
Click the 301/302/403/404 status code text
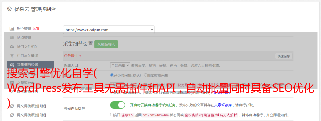(155, 115)
